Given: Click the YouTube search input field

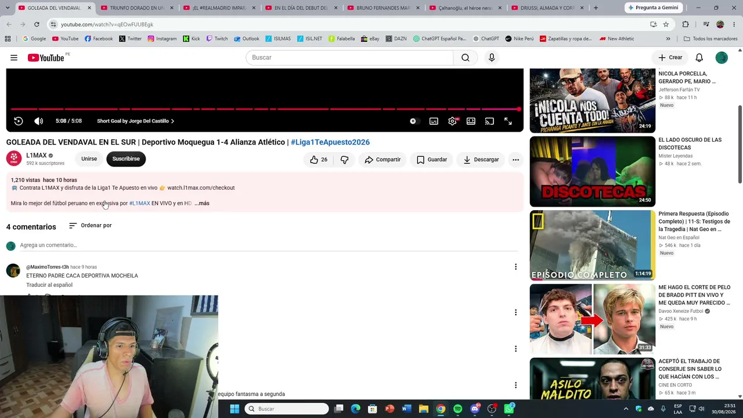Looking at the screenshot, I should click(349, 57).
